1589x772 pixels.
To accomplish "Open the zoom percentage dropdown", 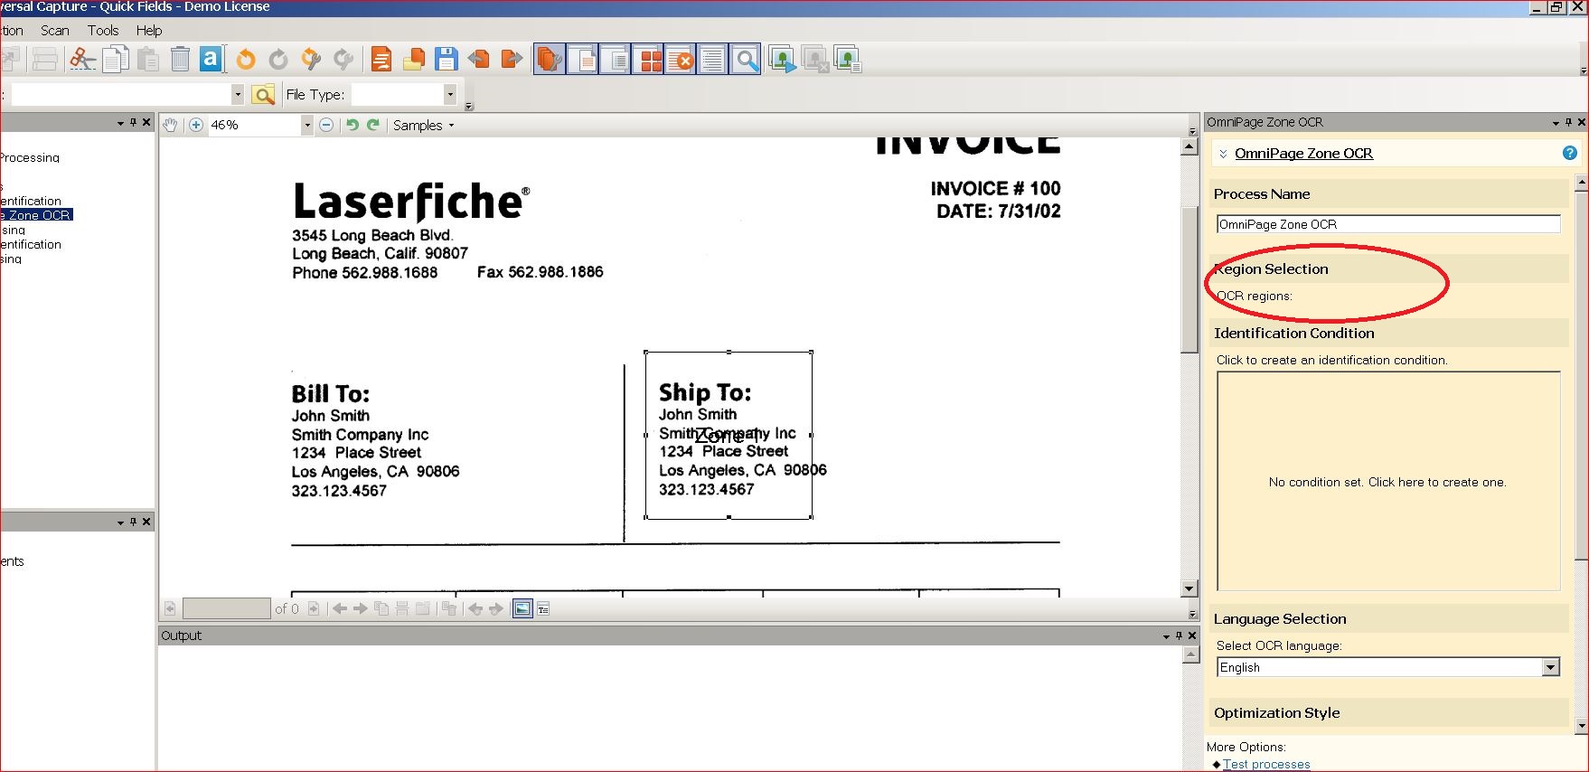I will pyautogui.click(x=307, y=125).
